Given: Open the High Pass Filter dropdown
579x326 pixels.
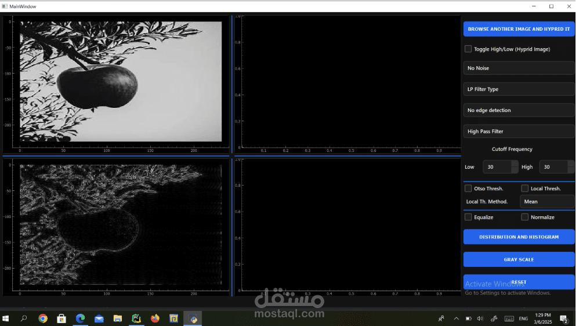Looking at the screenshot, I should [519, 131].
